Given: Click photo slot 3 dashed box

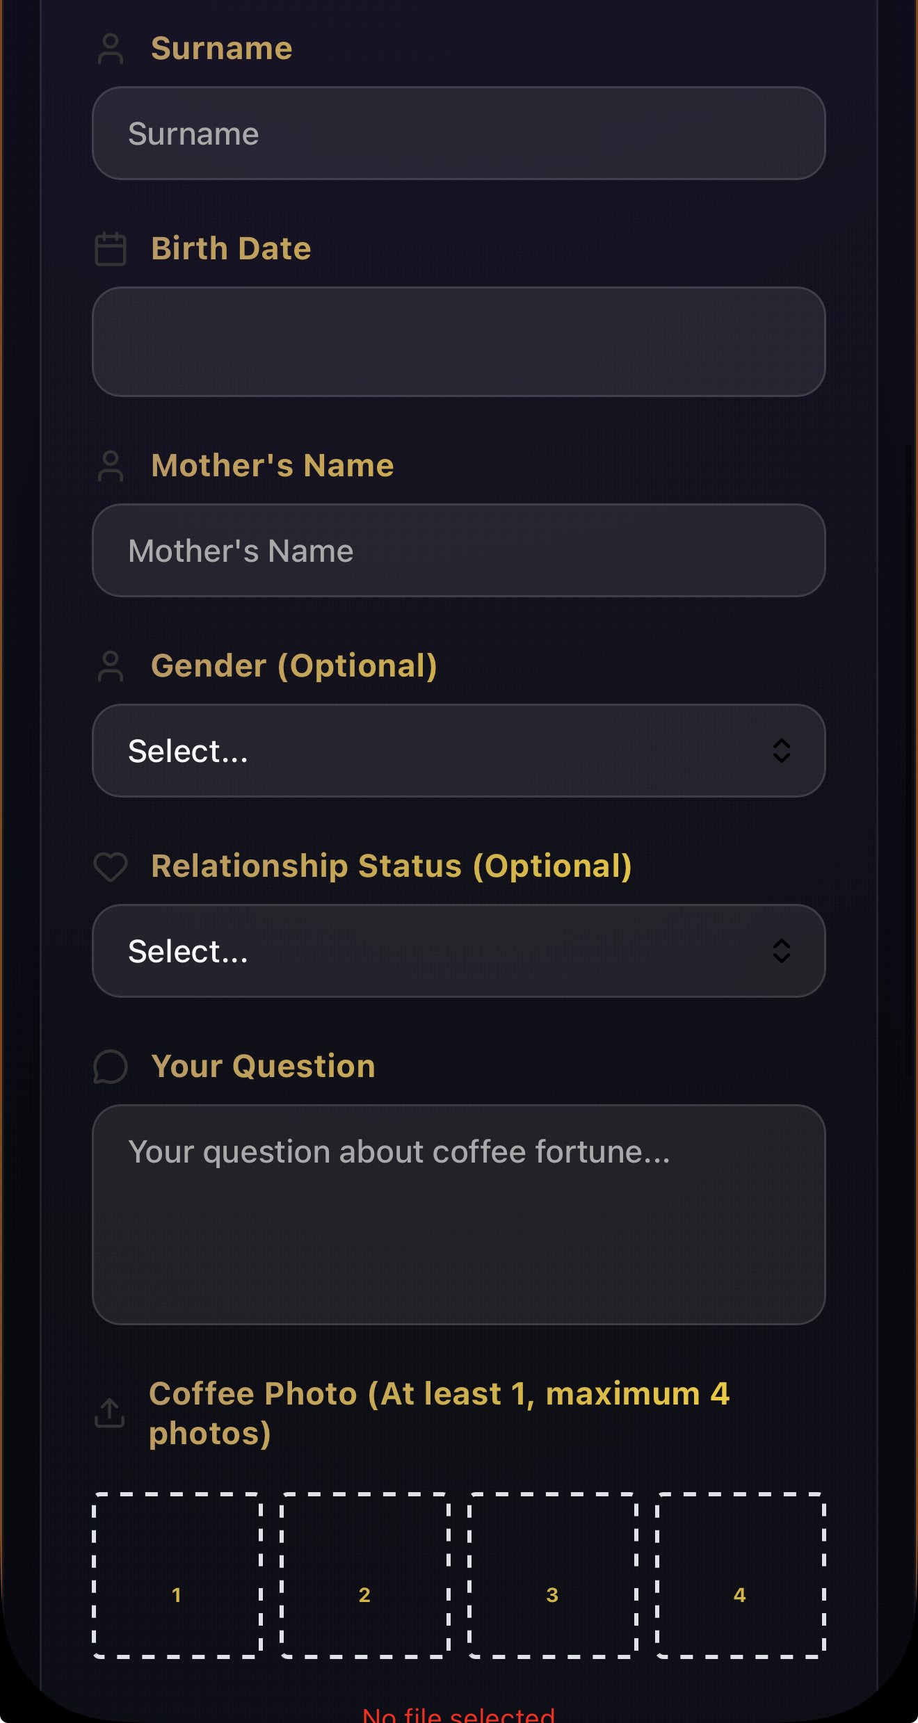Looking at the screenshot, I should (552, 1596).
